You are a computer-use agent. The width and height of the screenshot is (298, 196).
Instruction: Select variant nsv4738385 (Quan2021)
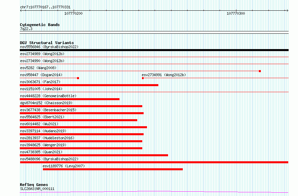point(41,152)
